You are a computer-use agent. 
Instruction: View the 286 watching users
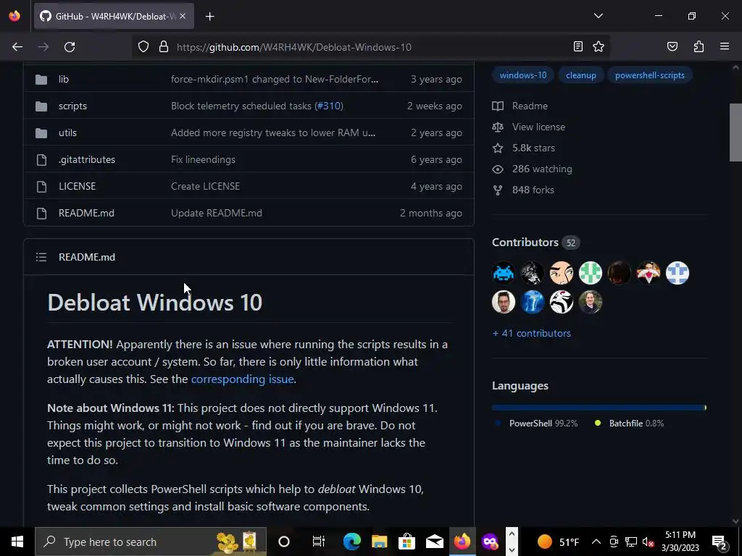click(542, 169)
